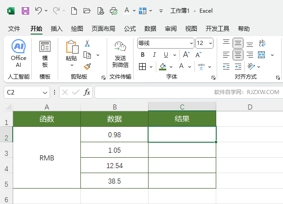This screenshot has width=283, height=204.
Task: Click the copy documents icon
Action: 87,55
